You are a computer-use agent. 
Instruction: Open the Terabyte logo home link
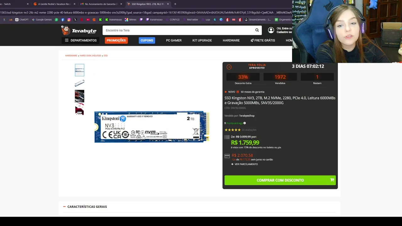[79, 30]
